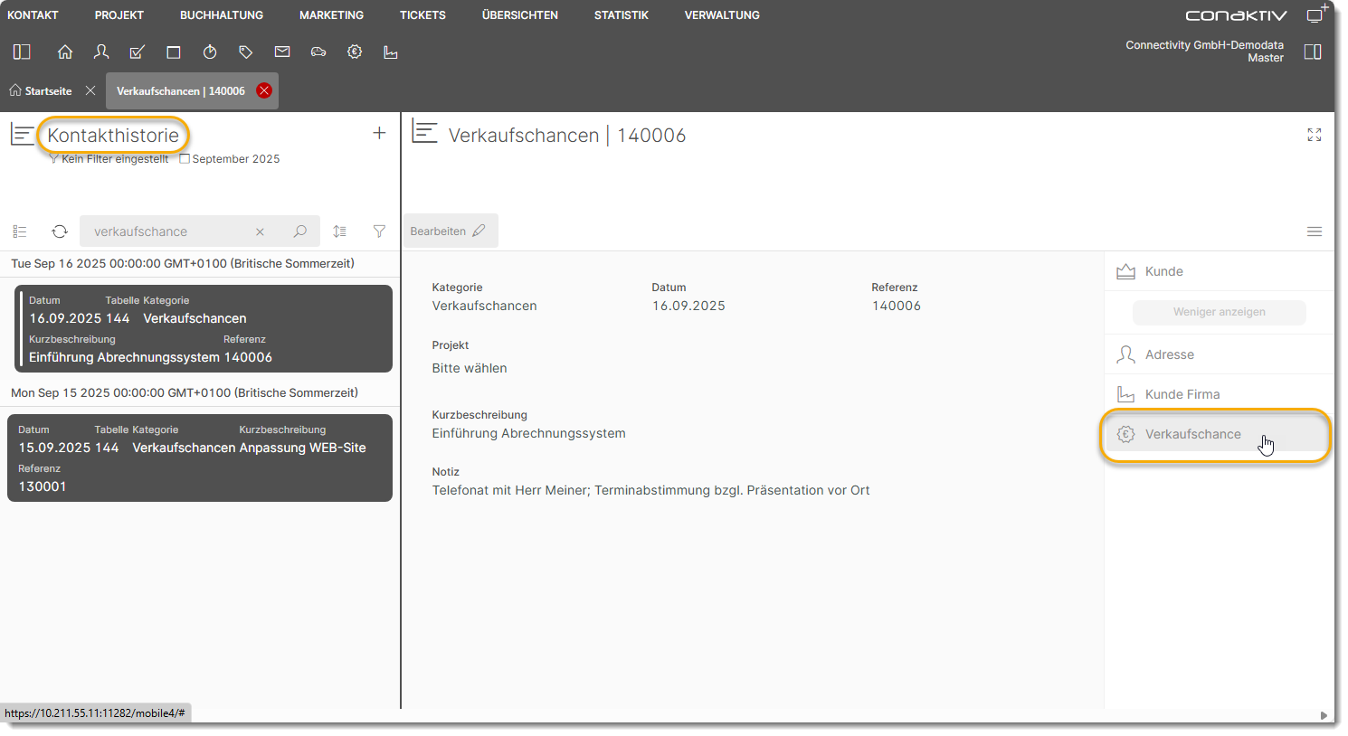Viewport: 1348px width, 736px height.
Task: Expand the Kunde section in side panel
Action: [1163, 271]
